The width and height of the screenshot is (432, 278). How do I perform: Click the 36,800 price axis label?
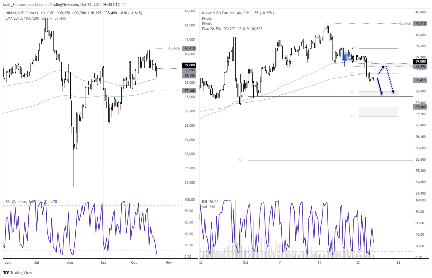click(420, 125)
